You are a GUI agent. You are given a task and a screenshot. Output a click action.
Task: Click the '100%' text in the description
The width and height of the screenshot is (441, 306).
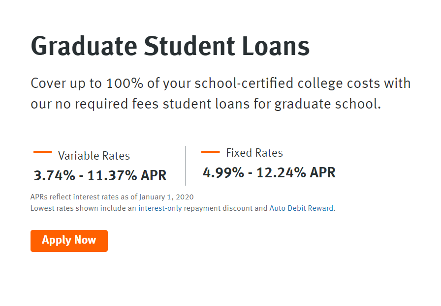click(124, 83)
